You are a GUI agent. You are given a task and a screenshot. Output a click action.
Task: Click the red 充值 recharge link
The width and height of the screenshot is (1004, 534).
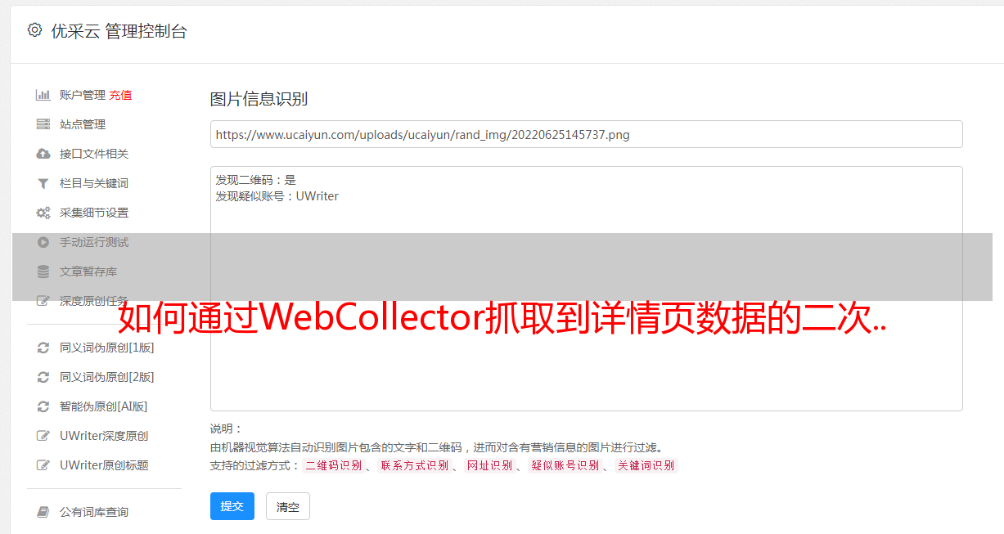tap(120, 95)
